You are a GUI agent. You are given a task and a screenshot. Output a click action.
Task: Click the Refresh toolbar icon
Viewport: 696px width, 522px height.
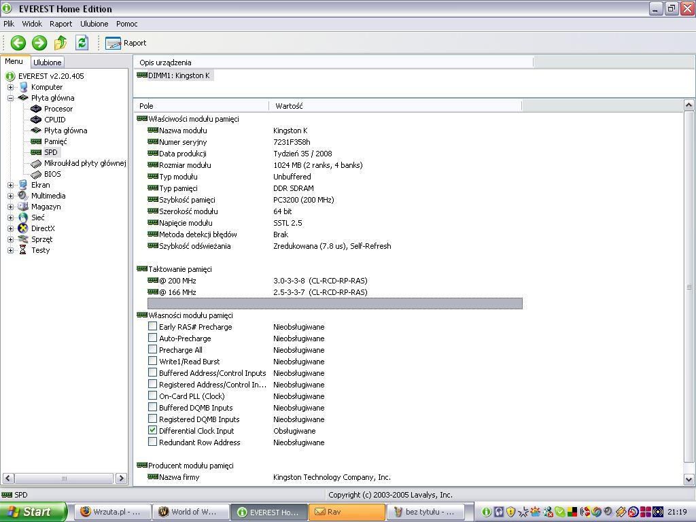click(82, 43)
